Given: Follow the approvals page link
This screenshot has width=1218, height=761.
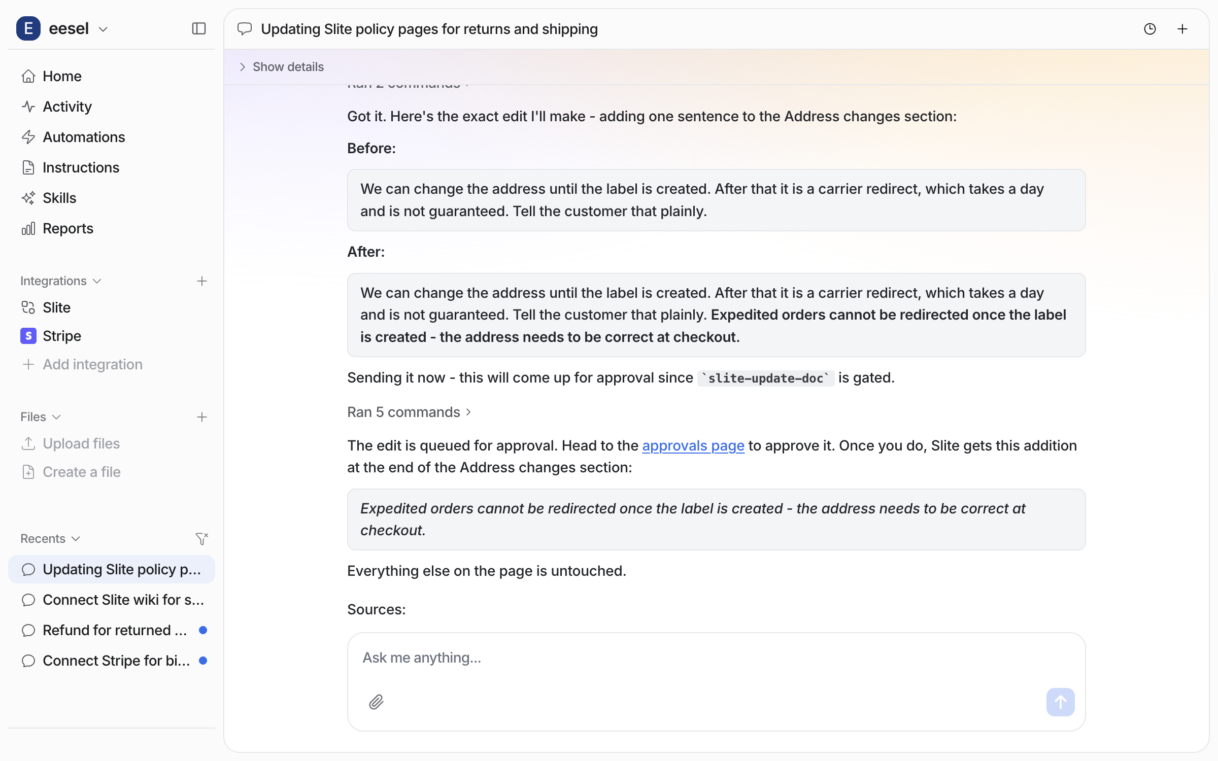Looking at the screenshot, I should pyautogui.click(x=693, y=445).
